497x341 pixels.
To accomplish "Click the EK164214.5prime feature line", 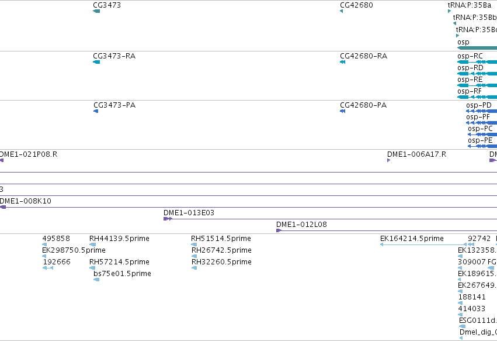I will (423, 244).
